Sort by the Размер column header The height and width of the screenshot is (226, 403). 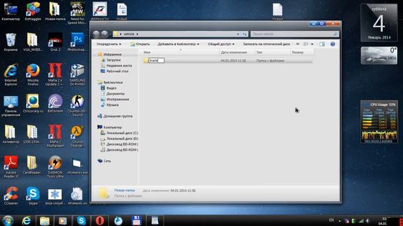coord(302,52)
